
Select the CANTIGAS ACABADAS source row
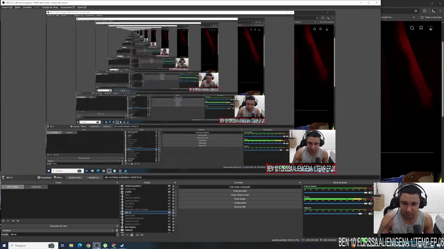[147, 218]
